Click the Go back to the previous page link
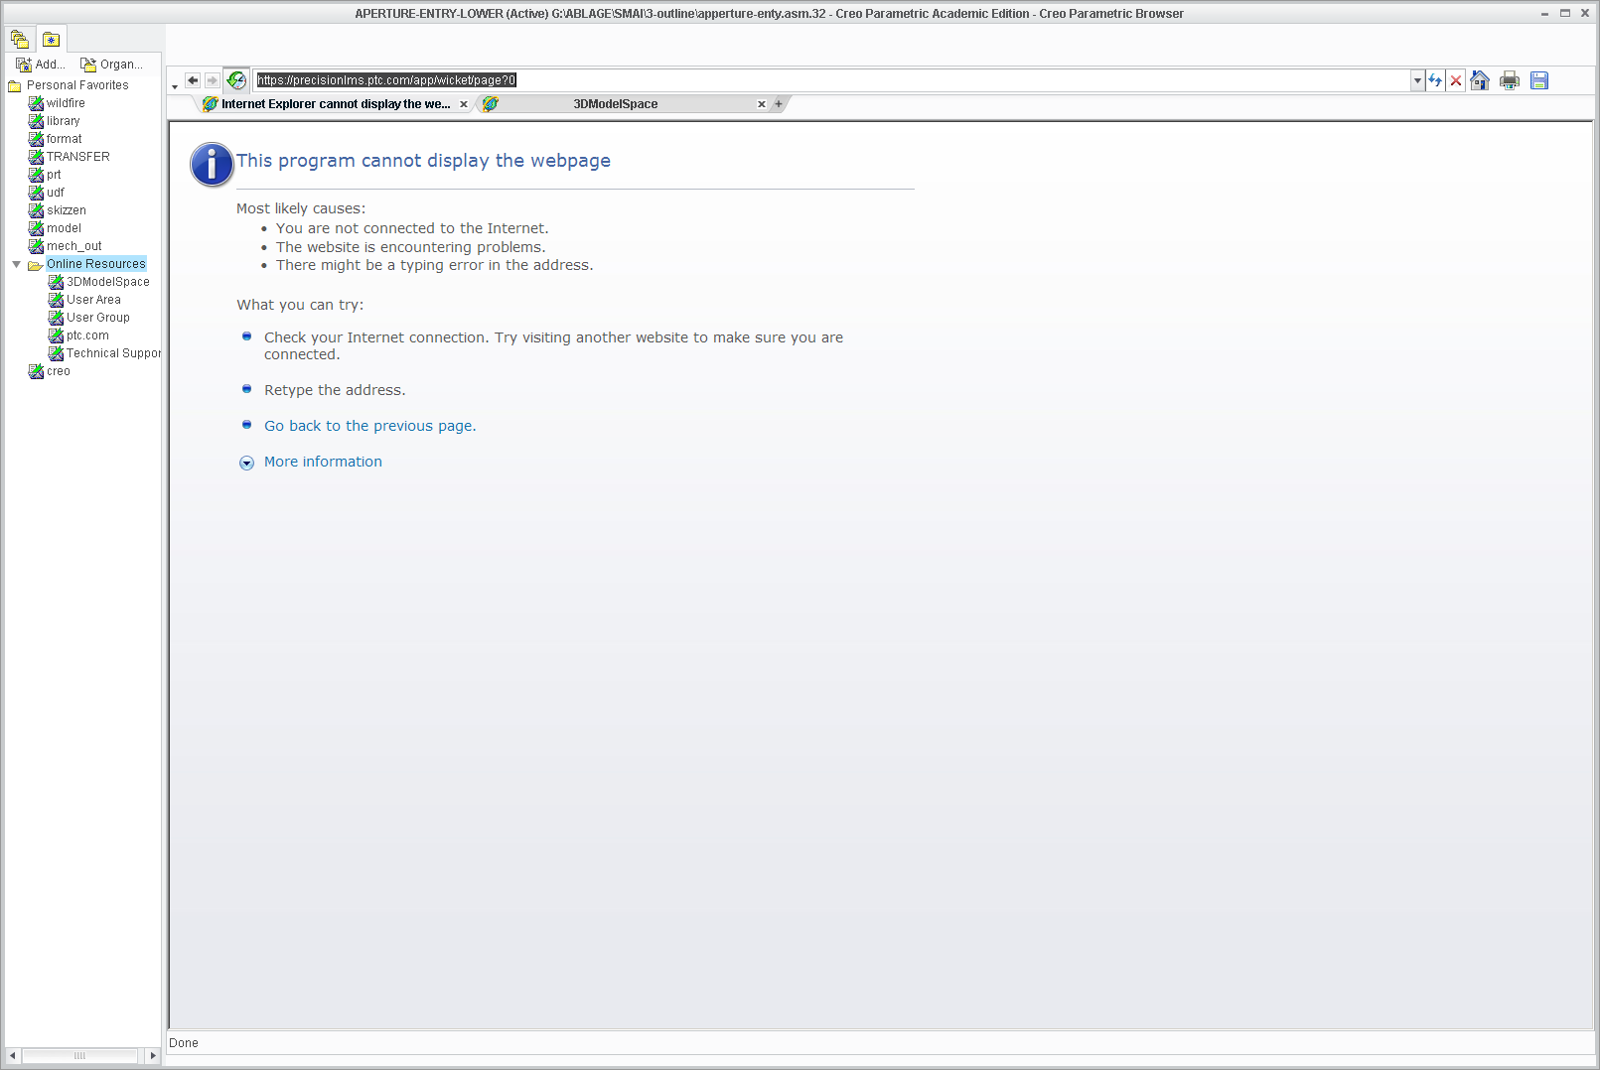The height and width of the screenshot is (1070, 1600). click(x=369, y=426)
